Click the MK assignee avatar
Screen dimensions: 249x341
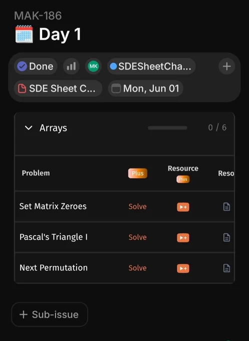click(x=93, y=66)
